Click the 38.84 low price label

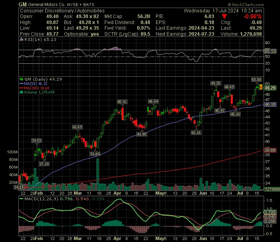[x=95, y=154]
